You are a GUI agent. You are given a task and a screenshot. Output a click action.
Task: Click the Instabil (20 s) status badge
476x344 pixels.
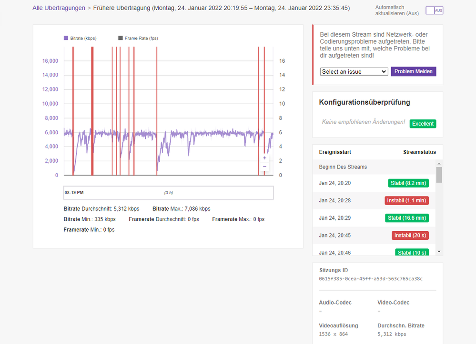[410, 236]
